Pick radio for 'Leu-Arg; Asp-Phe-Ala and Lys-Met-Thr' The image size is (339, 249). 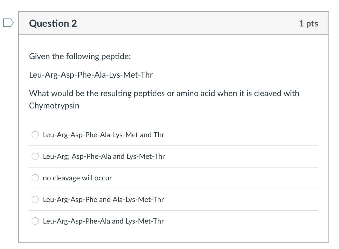click(35, 156)
